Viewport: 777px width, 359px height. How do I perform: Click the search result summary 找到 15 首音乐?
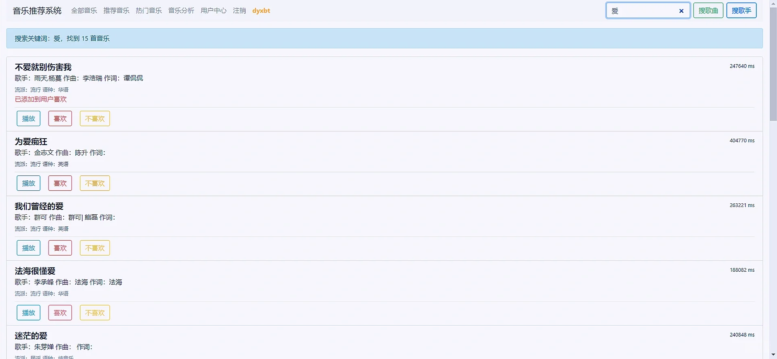[x=88, y=38]
